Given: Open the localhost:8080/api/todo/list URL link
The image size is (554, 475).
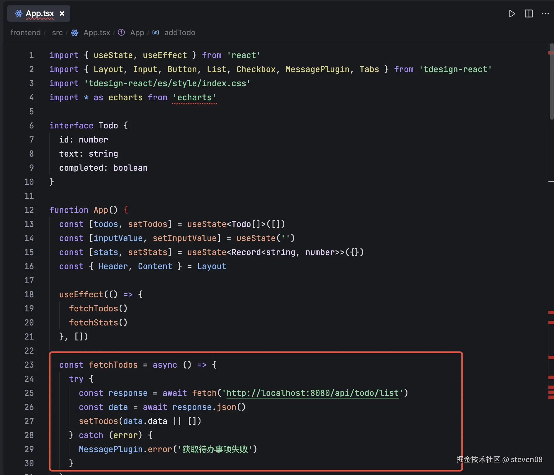Looking at the screenshot, I should 312,393.
